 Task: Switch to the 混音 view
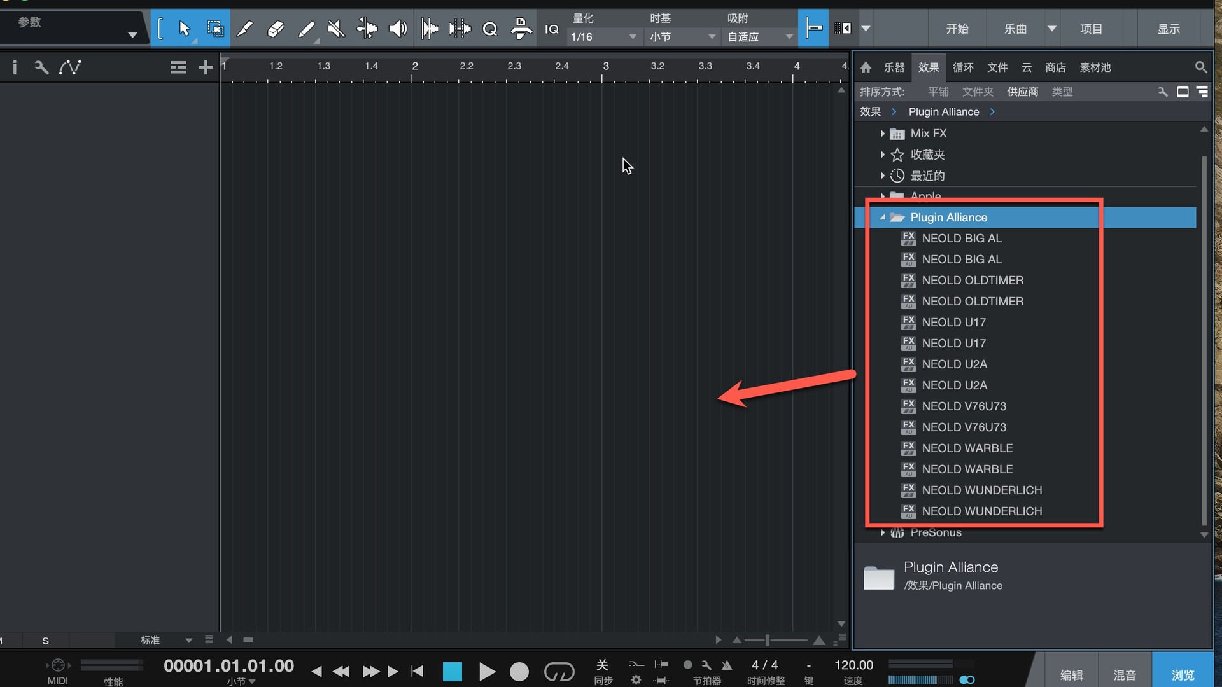click(1125, 675)
